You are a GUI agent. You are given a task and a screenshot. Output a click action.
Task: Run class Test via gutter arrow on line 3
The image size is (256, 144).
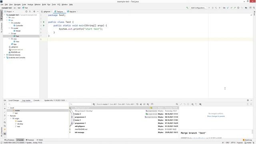[x=44, y=22]
